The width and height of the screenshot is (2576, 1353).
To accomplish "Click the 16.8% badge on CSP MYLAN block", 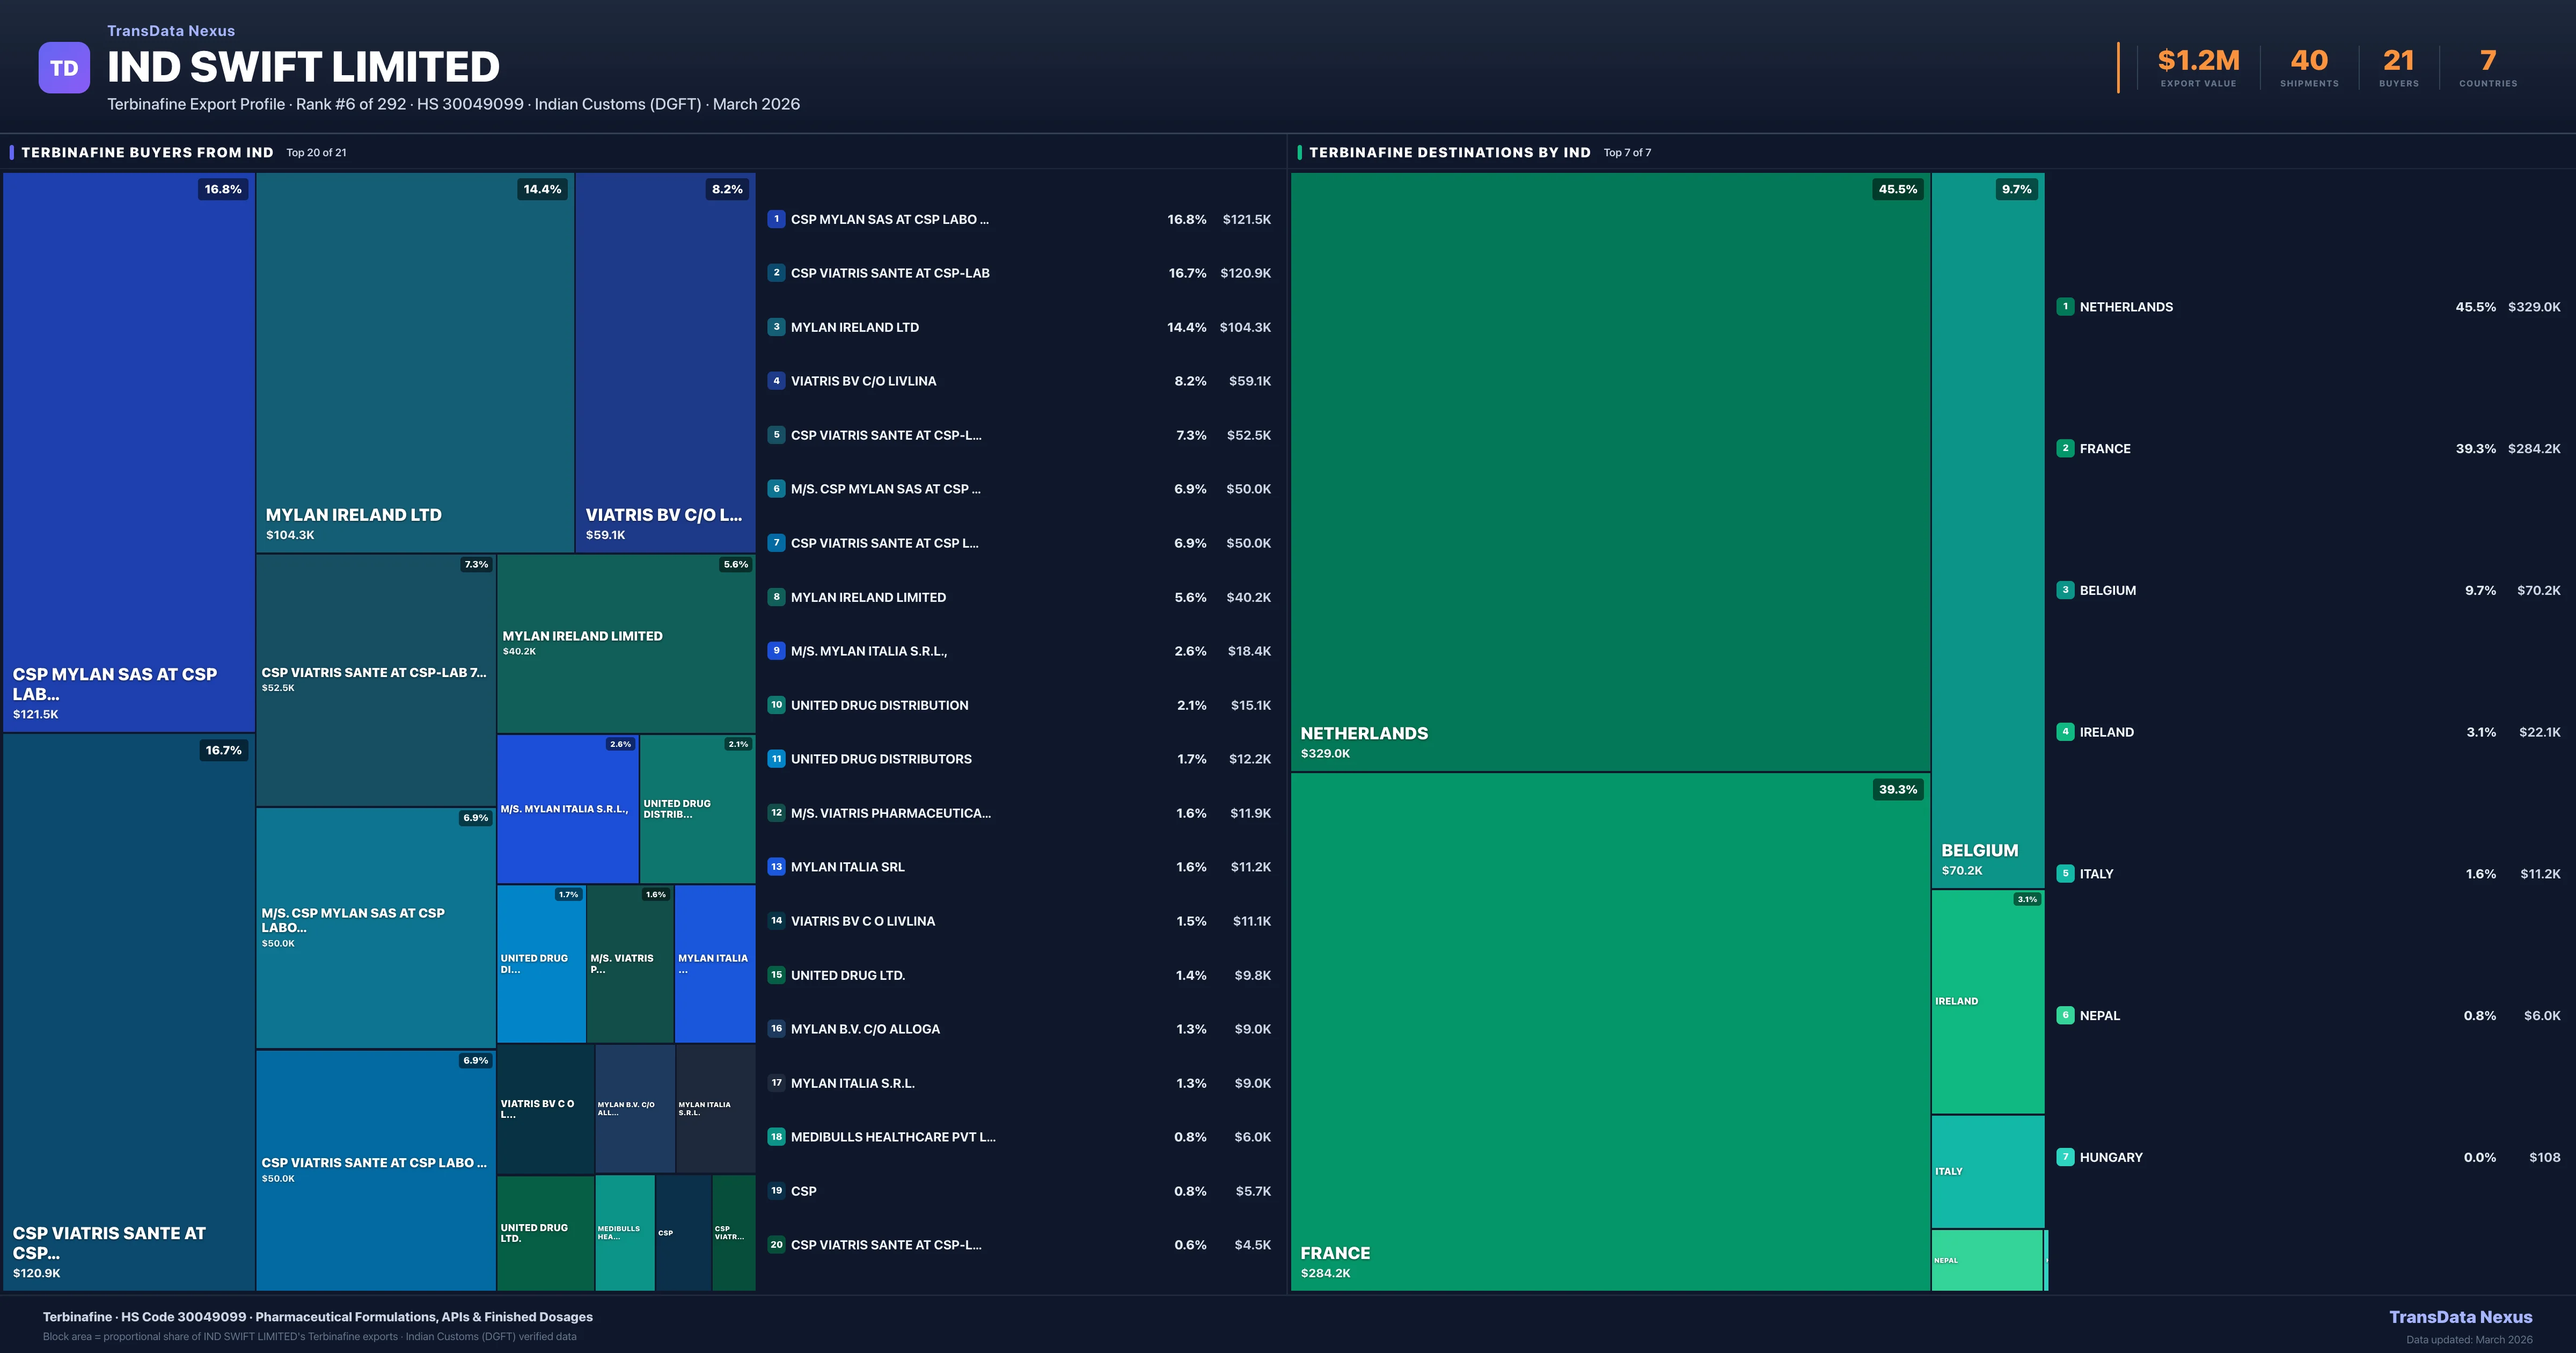I will click(x=223, y=189).
